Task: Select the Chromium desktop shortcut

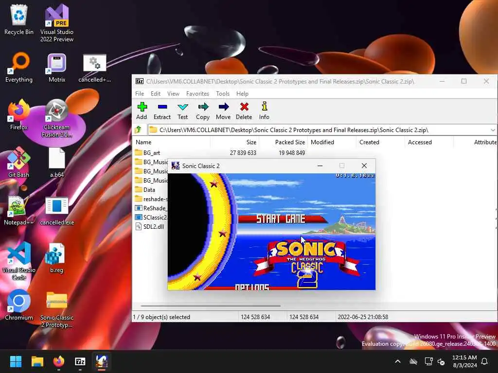Action: (x=19, y=305)
